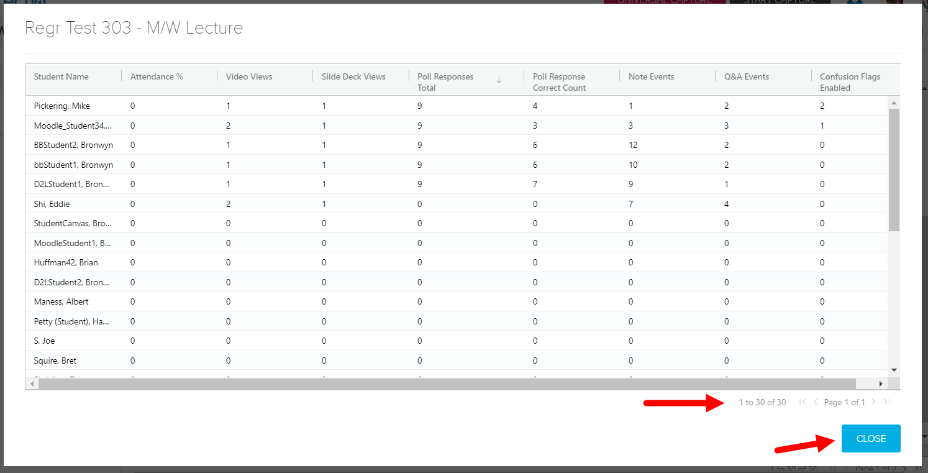Image resolution: width=928 pixels, height=473 pixels.
Task: Jump to last page of results
Action: point(887,402)
